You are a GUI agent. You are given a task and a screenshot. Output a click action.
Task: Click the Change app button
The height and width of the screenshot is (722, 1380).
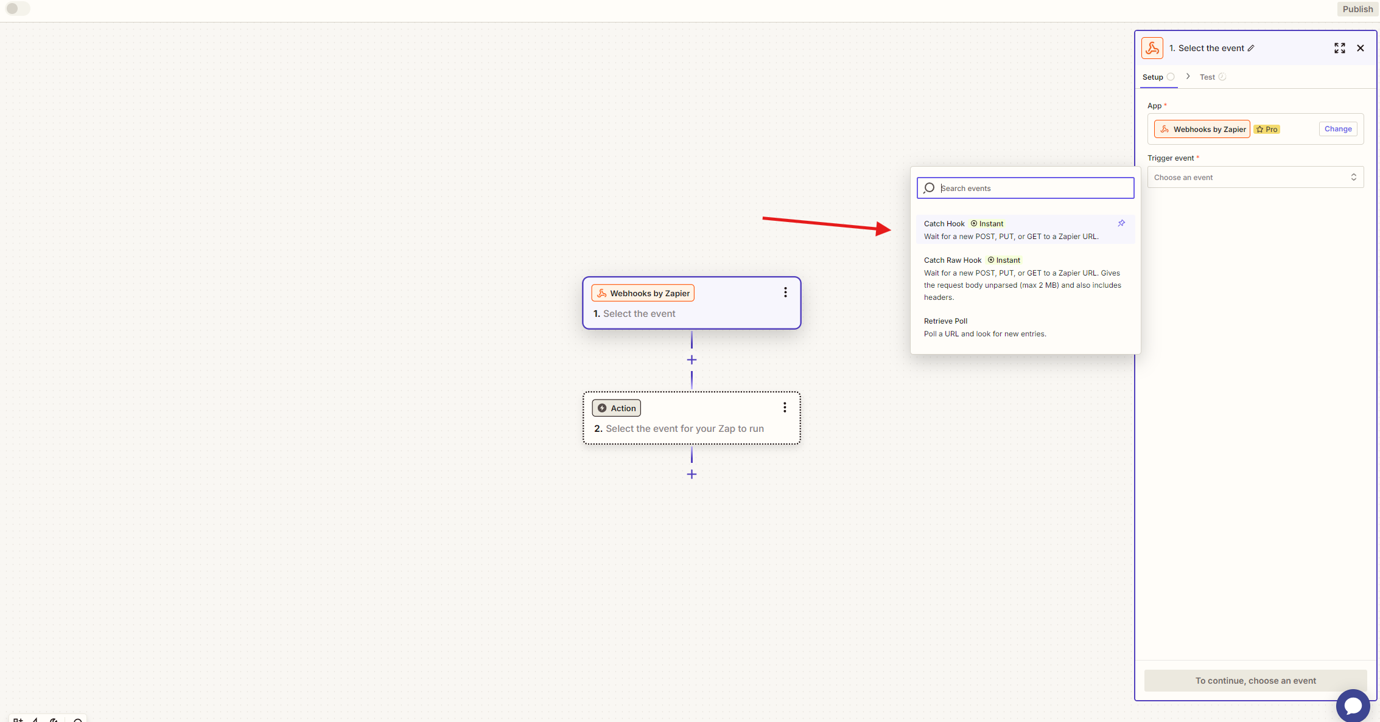(1337, 129)
